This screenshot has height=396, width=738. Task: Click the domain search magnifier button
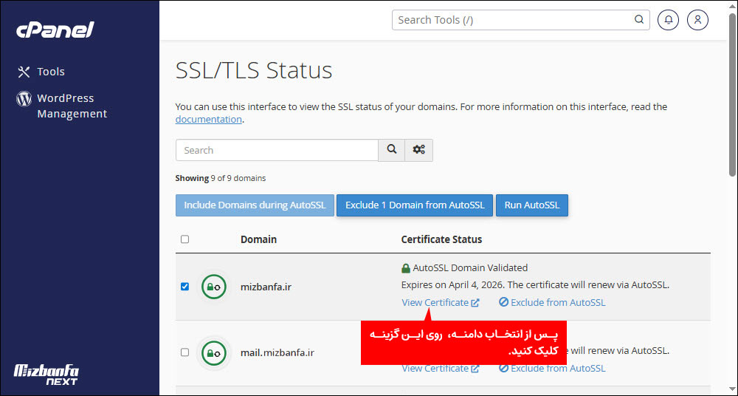[392, 150]
